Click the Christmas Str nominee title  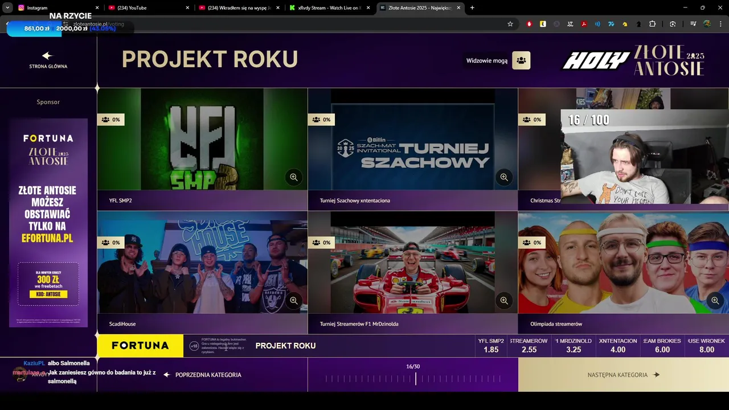pos(545,200)
